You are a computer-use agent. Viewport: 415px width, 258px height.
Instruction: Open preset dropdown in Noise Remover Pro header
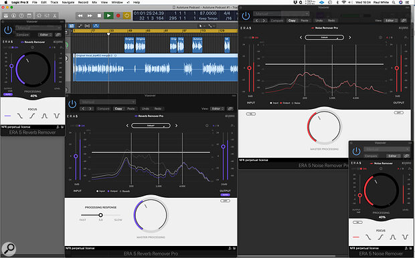tap(281, 13)
